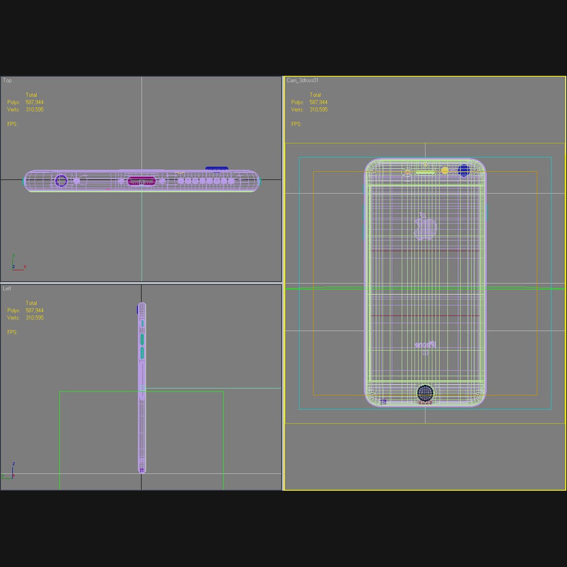Select the Apple logo mesh in camera view
Screen dimensions: 567x567
[425, 227]
